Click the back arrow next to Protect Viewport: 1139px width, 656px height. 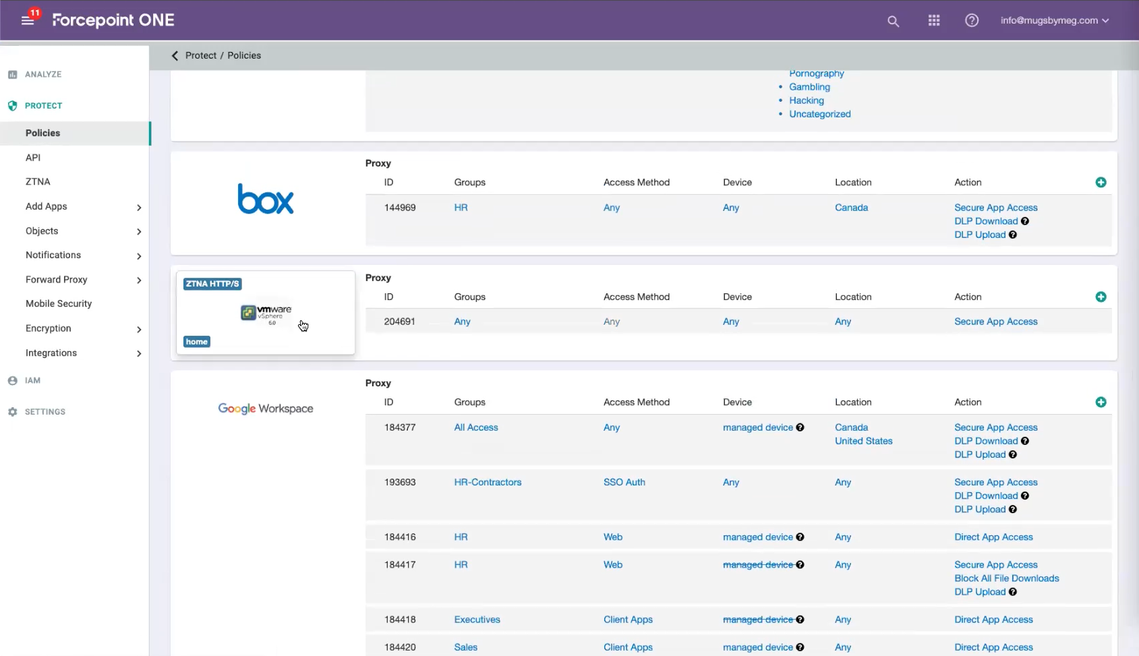pyautogui.click(x=175, y=56)
